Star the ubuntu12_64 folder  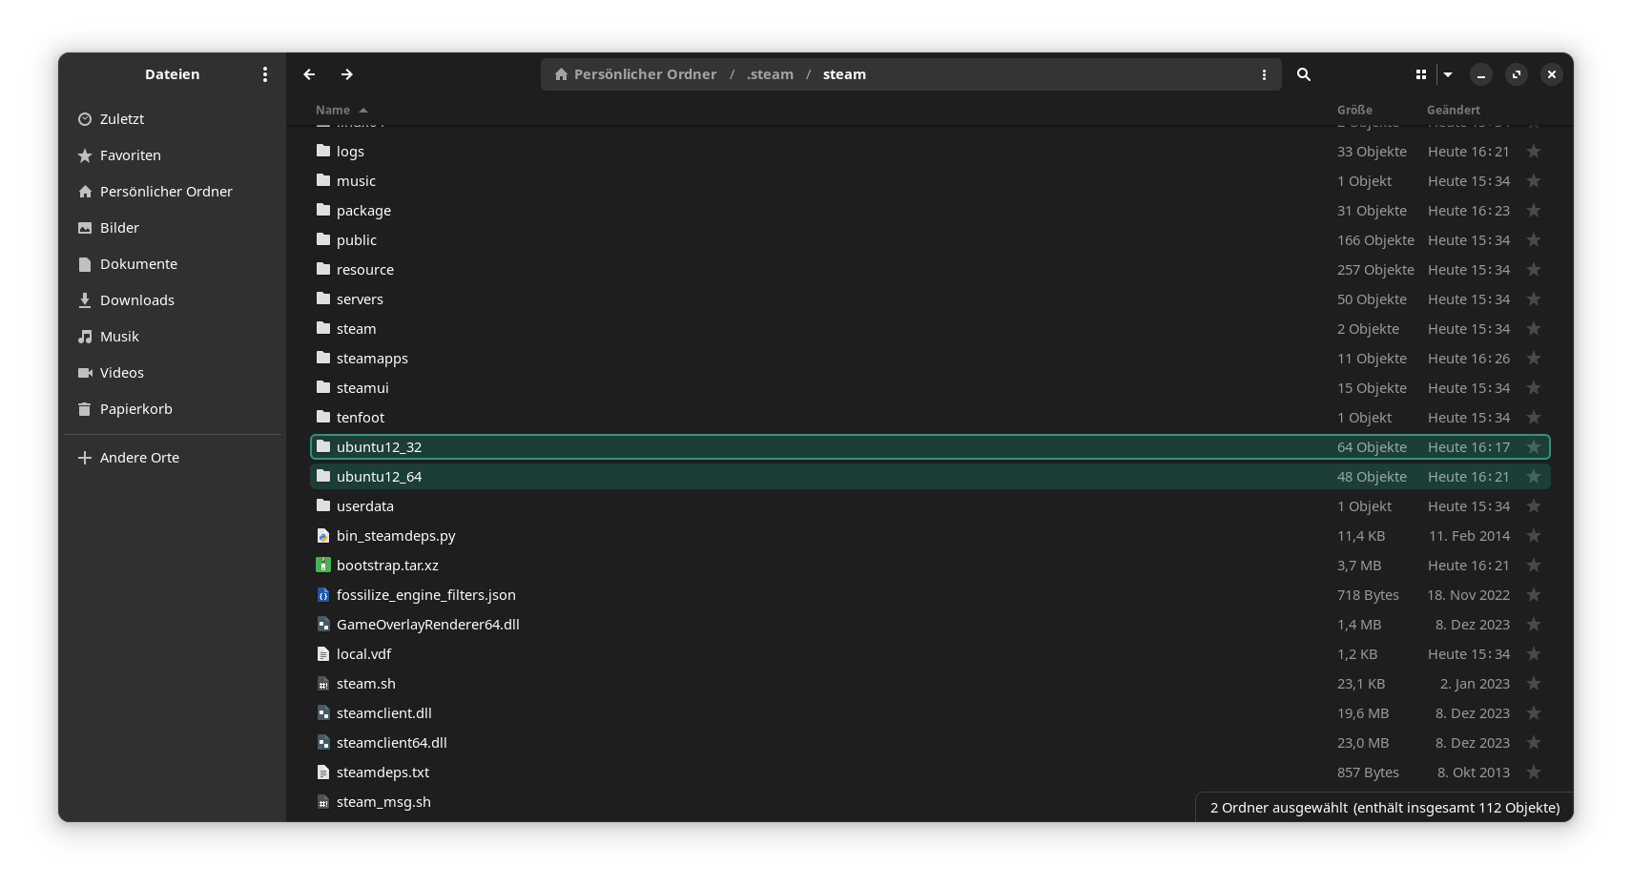1534,477
